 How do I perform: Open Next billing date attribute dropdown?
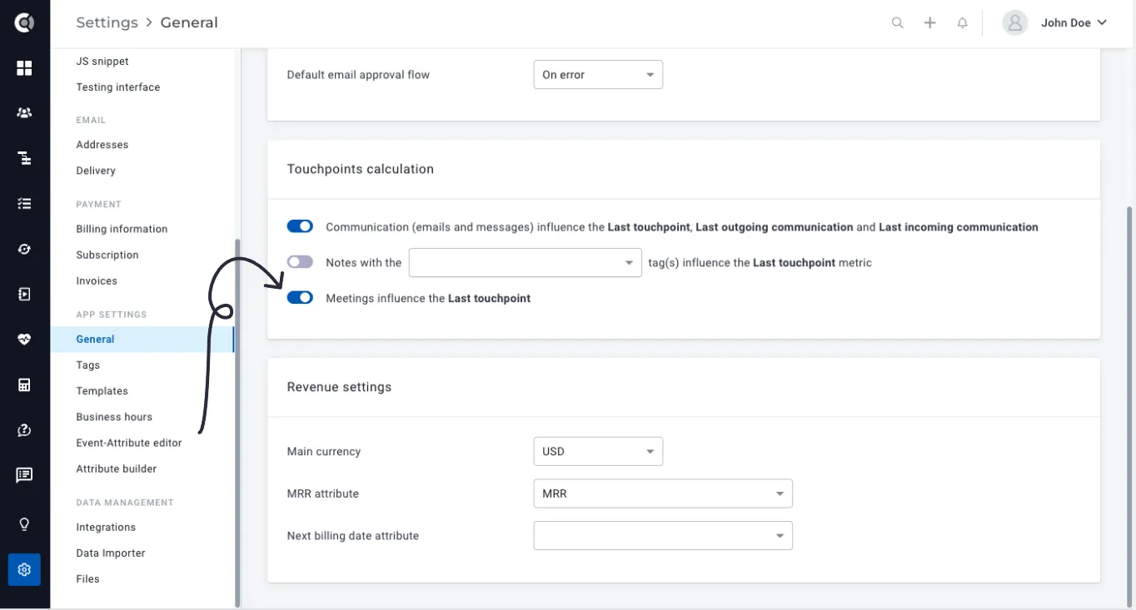(663, 536)
